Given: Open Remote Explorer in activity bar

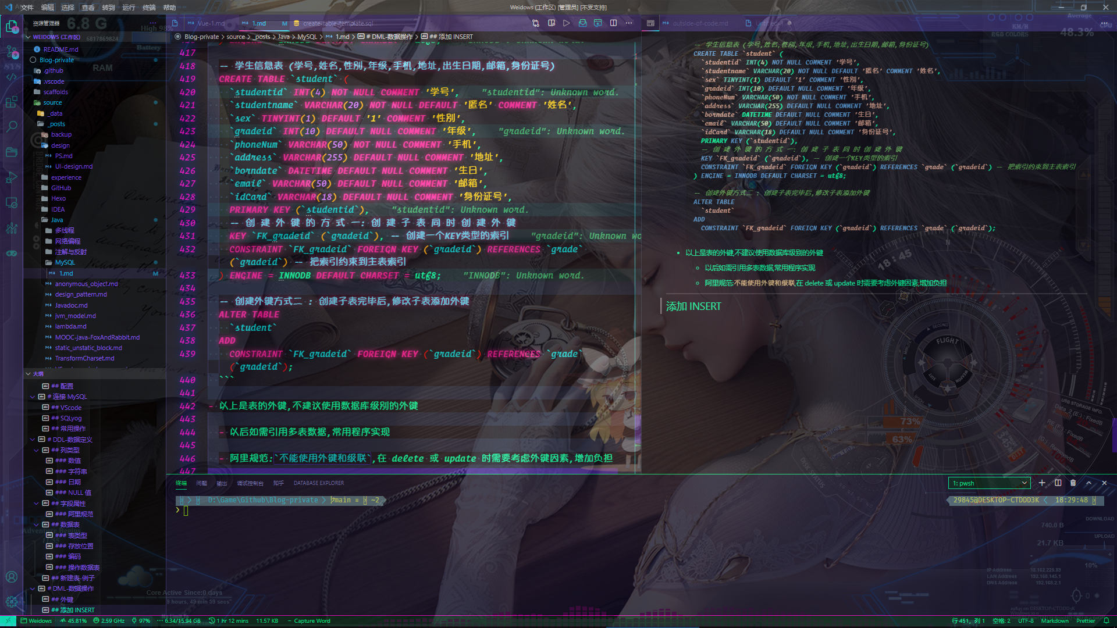Looking at the screenshot, I should tap(12, 202).
